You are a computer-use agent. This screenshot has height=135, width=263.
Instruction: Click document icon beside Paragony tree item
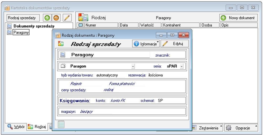point(9,32)
